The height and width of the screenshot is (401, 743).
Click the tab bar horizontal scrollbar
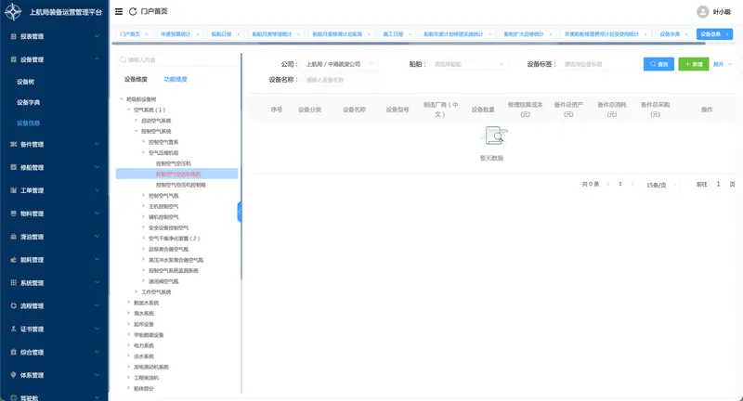409,43
